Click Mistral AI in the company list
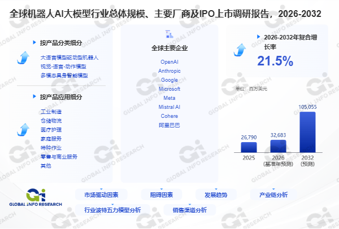Viewport: 339px width, 229px height. coord(169,107)
